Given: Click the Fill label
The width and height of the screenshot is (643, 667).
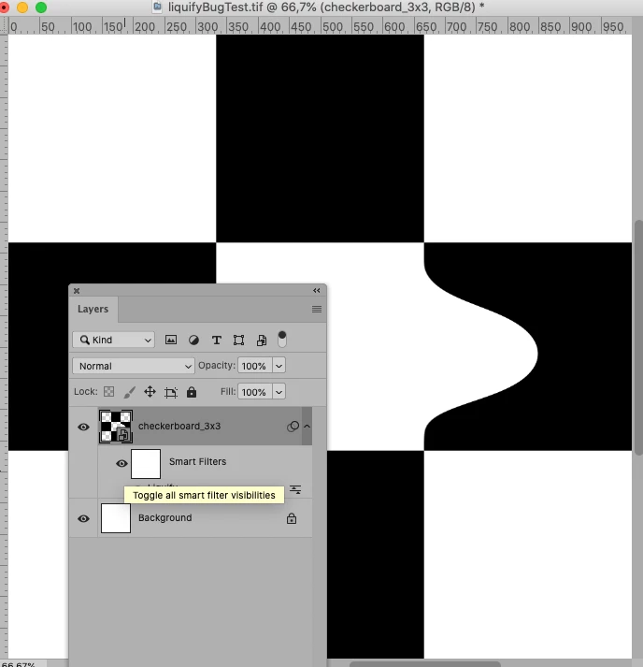Looking at the screenshot, I should click(x=228, y=391).
